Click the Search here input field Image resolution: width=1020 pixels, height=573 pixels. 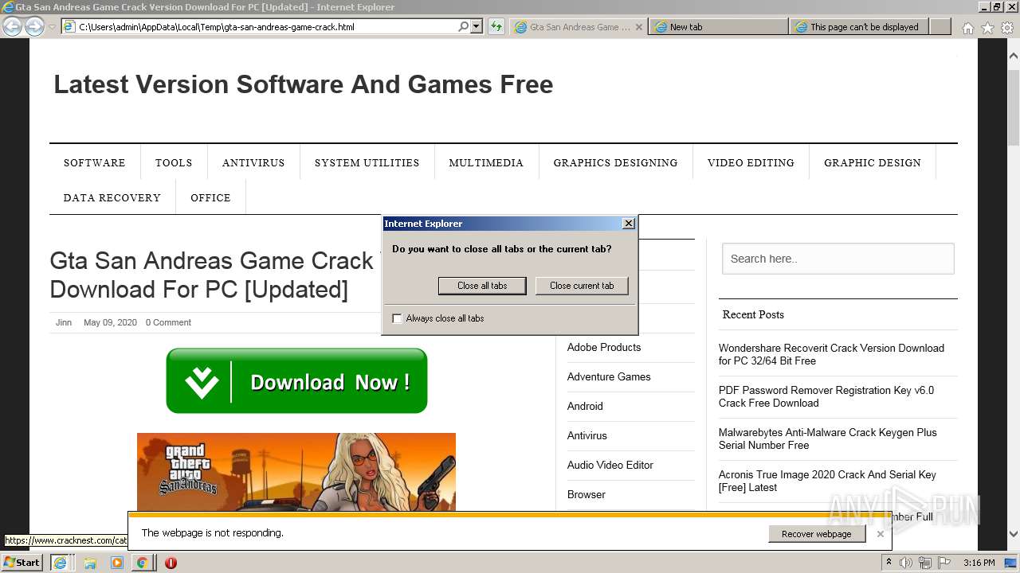coord(838,259)
